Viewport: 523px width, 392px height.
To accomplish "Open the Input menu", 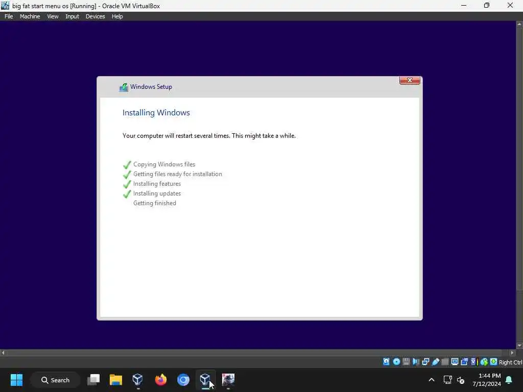I will coord(72,16).
